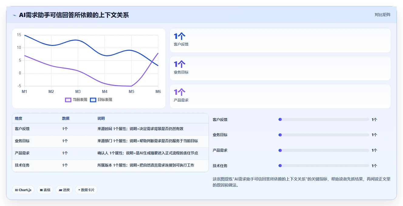Toggle the 目标表现 legend entry
This screenshot has height=206, width=403.
(101, 100)
